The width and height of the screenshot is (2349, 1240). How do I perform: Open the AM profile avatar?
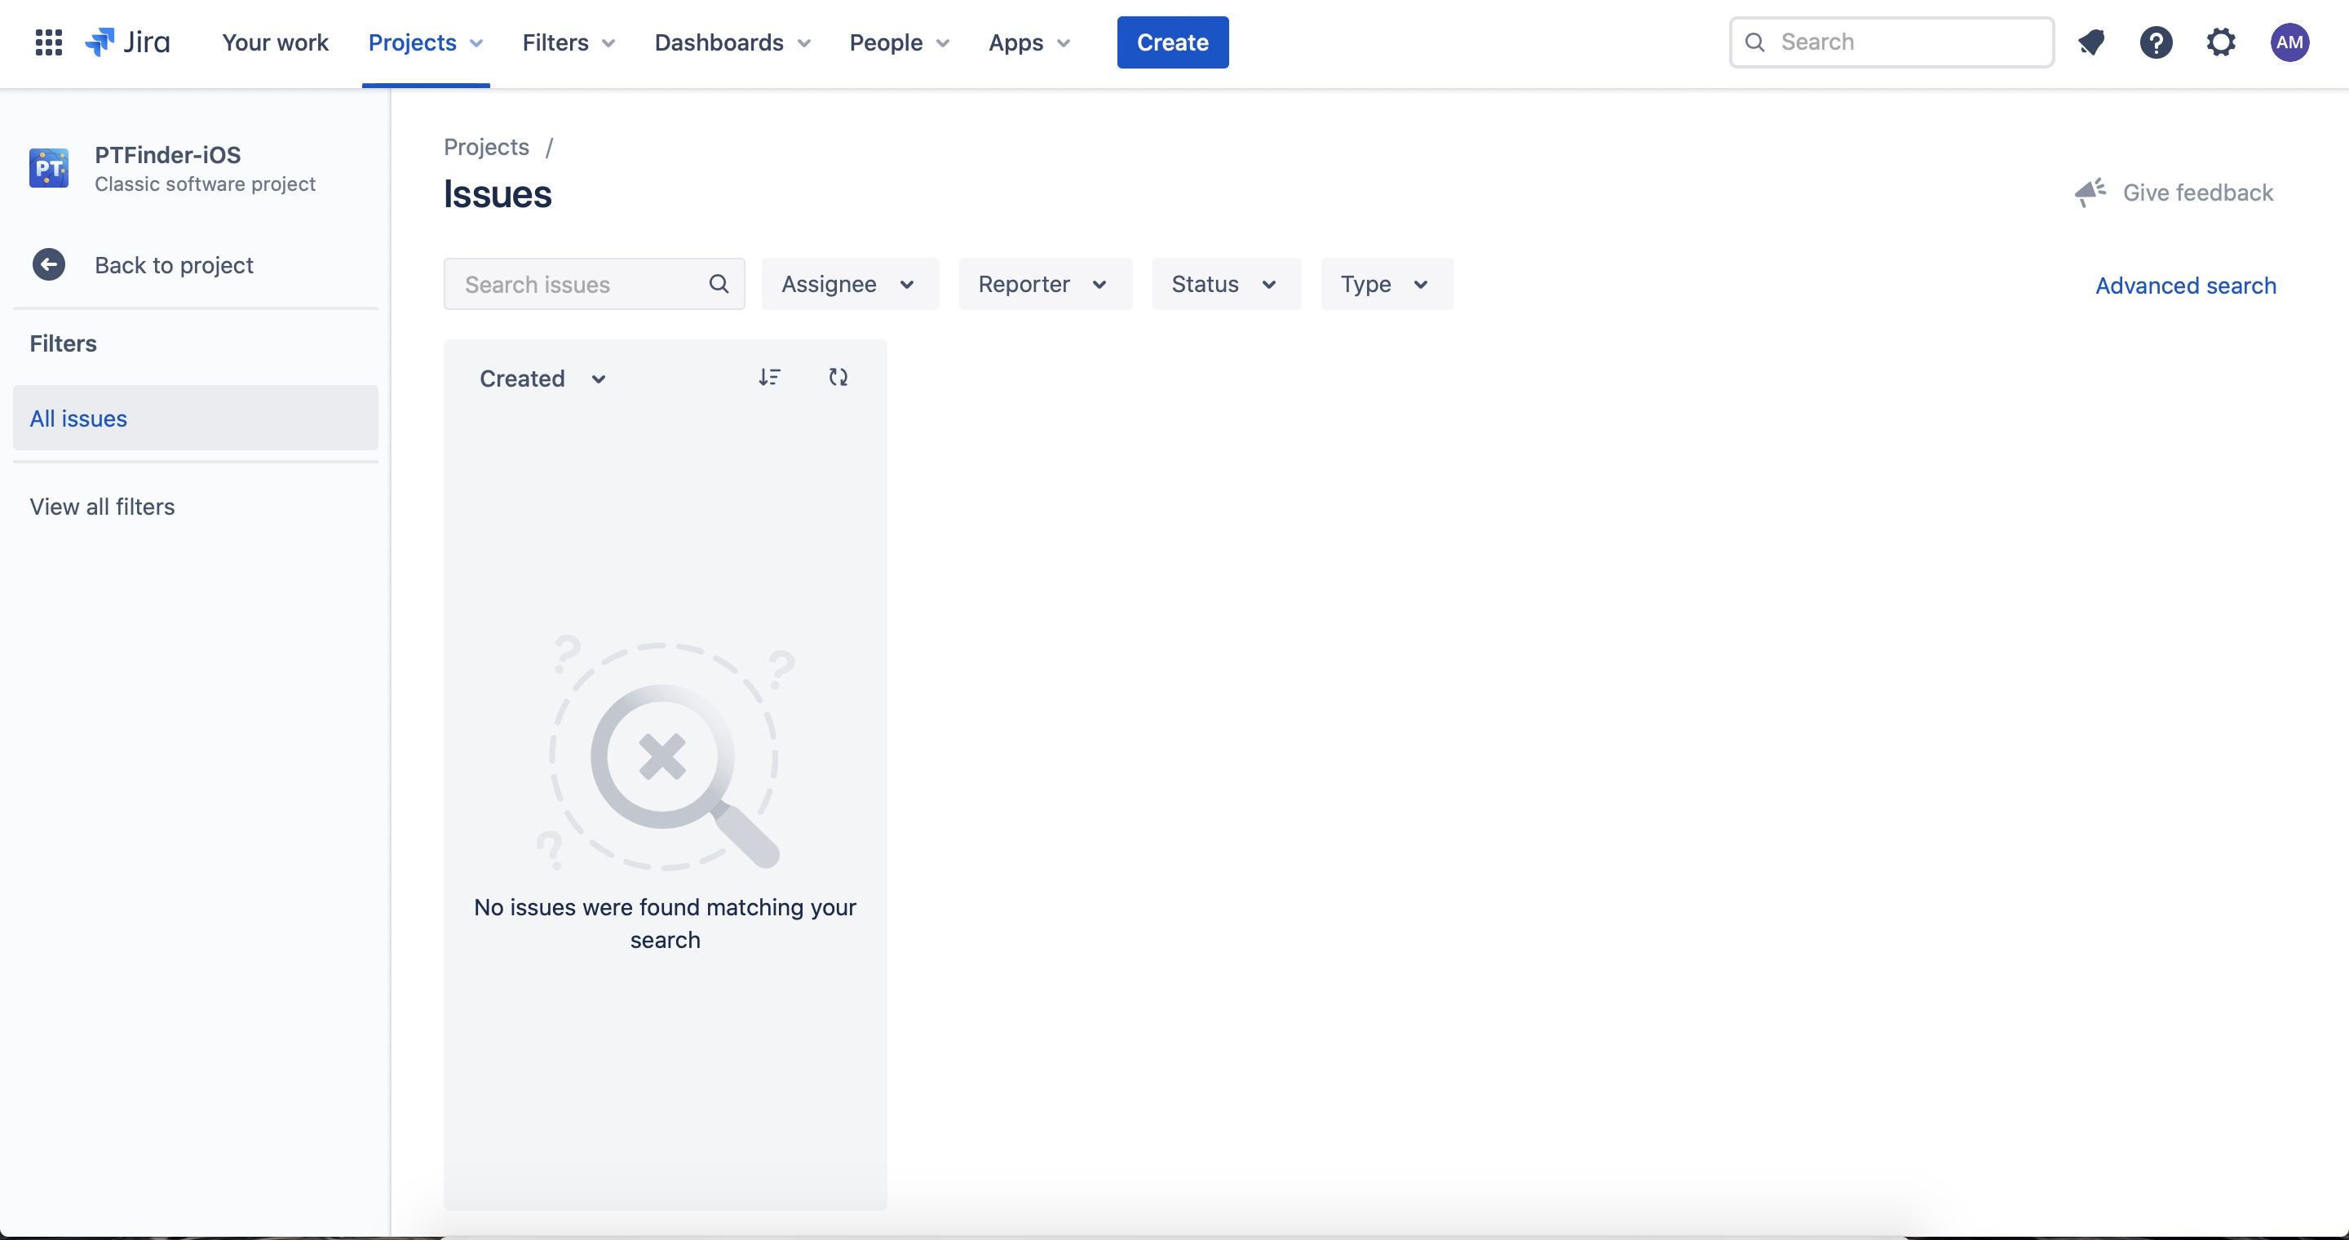point(2289,42)
